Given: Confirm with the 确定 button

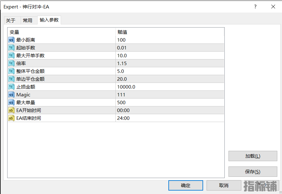Looking at the screenshot, I should pos(186,185).
